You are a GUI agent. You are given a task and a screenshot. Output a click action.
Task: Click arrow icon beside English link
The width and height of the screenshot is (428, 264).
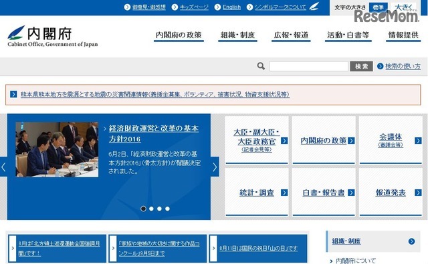tap(217, 7)
